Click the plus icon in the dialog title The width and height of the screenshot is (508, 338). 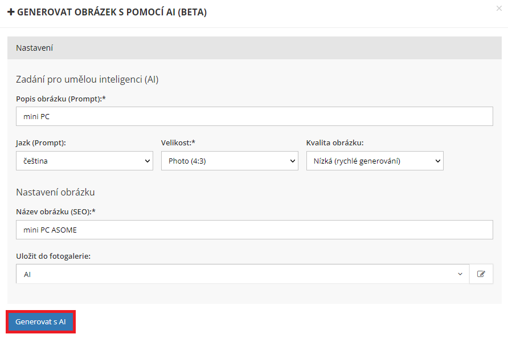pyautogui.click(x=11, y=12)
